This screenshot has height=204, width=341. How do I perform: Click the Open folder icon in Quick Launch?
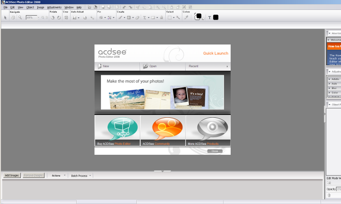[145, 66]
